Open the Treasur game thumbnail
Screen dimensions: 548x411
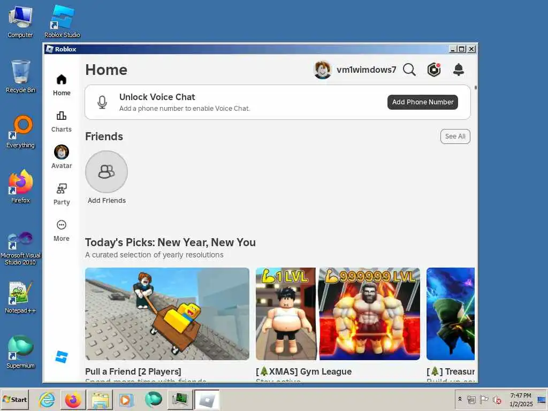click(451, 314)
